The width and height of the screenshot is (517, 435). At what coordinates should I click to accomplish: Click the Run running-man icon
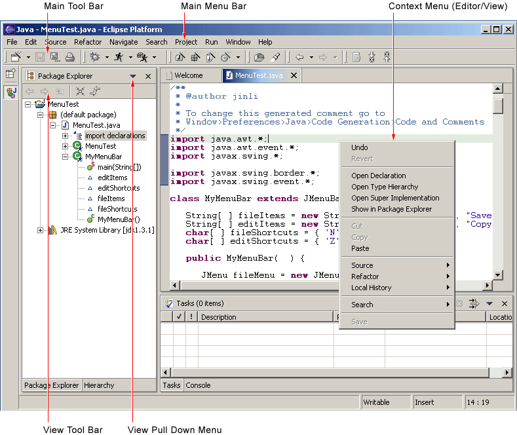[x=119, y=57]
